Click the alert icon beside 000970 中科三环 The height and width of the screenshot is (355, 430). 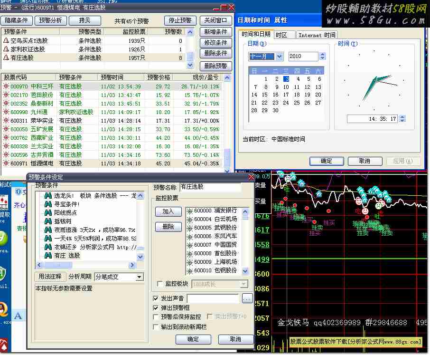6,86
